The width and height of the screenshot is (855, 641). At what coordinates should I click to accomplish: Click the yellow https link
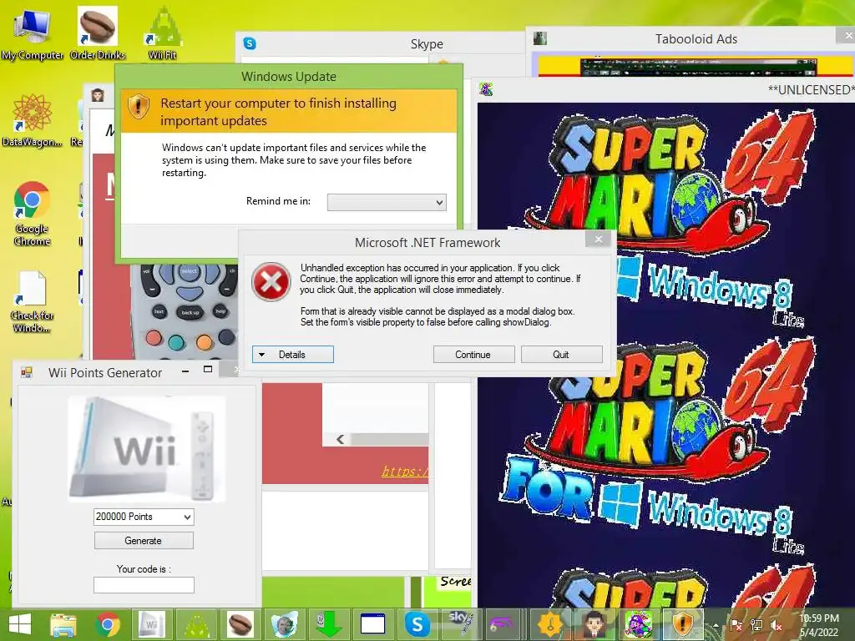point(405,471)
